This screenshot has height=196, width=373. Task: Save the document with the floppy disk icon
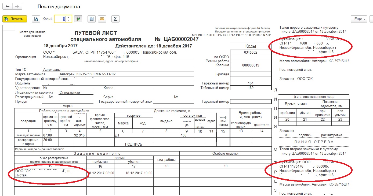92,19
